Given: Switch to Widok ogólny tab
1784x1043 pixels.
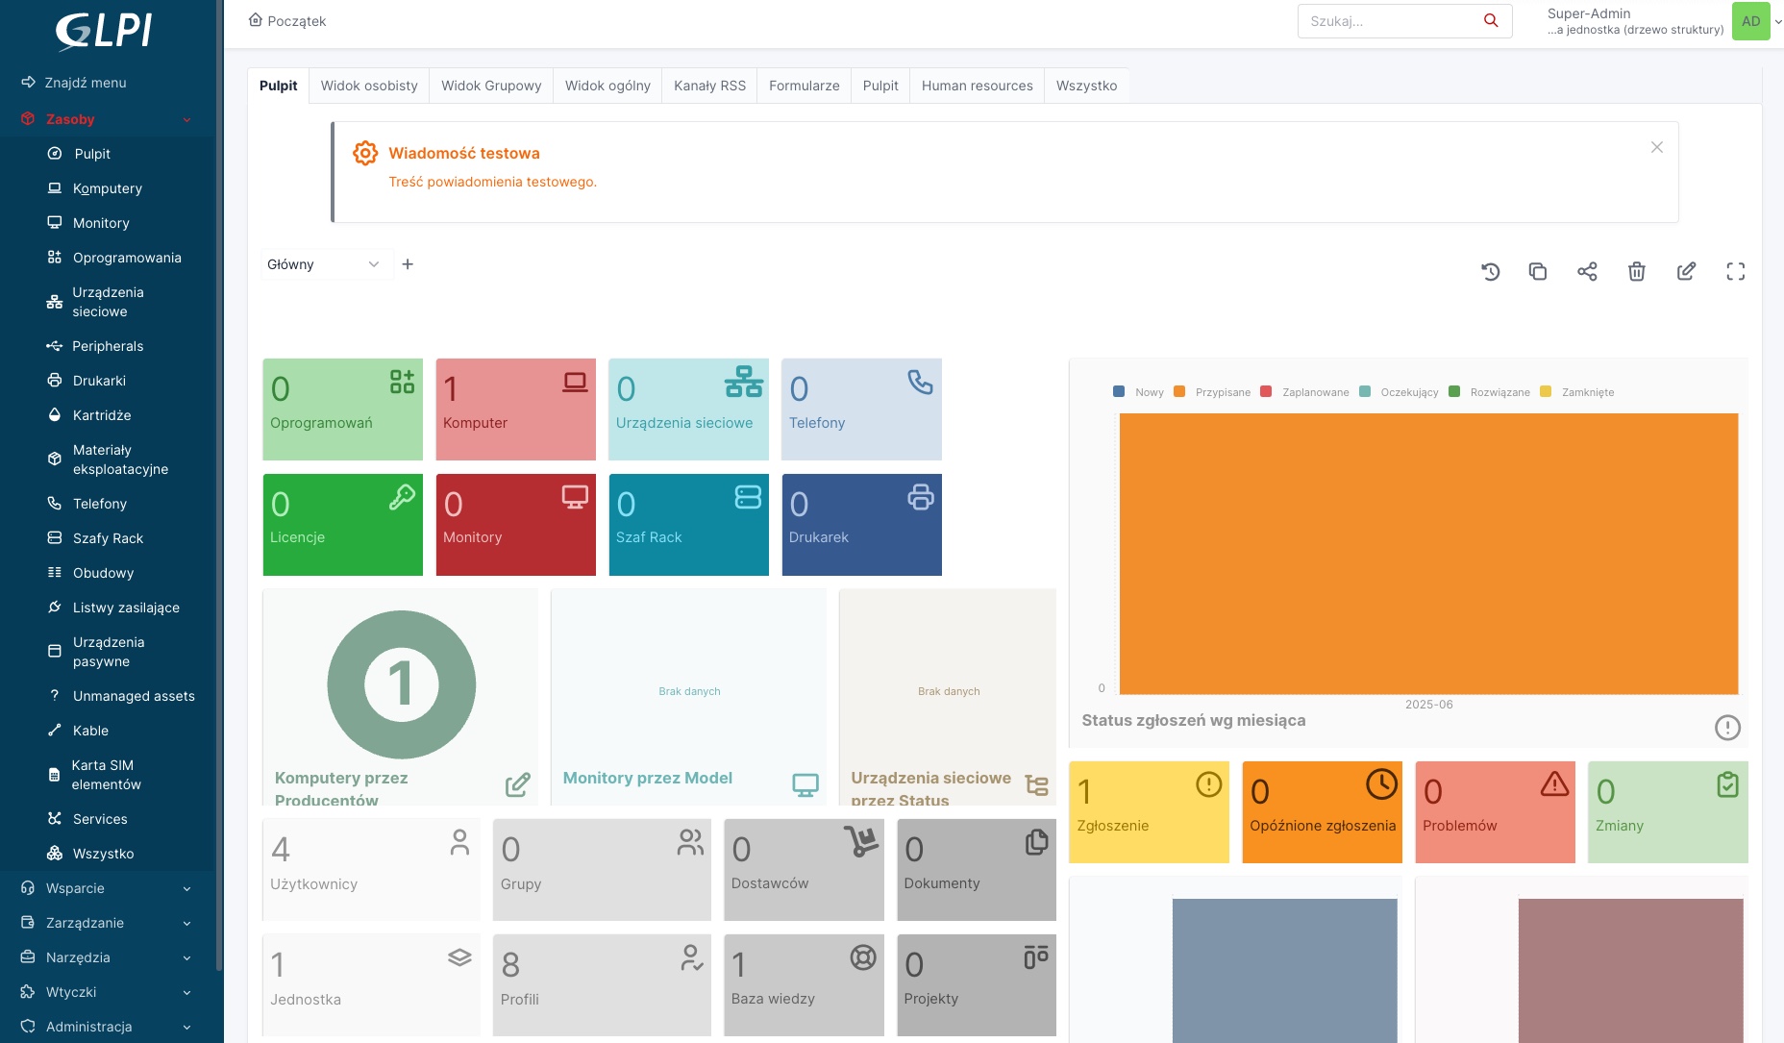Looking at the screenshot, I should [x=607, y=86].
